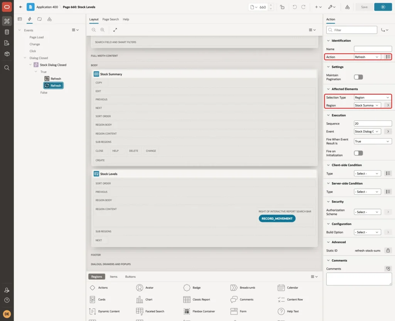Click the DE user avatar
Screen dimensions: 395x321
pyautogui.click(x=7, y=314)
